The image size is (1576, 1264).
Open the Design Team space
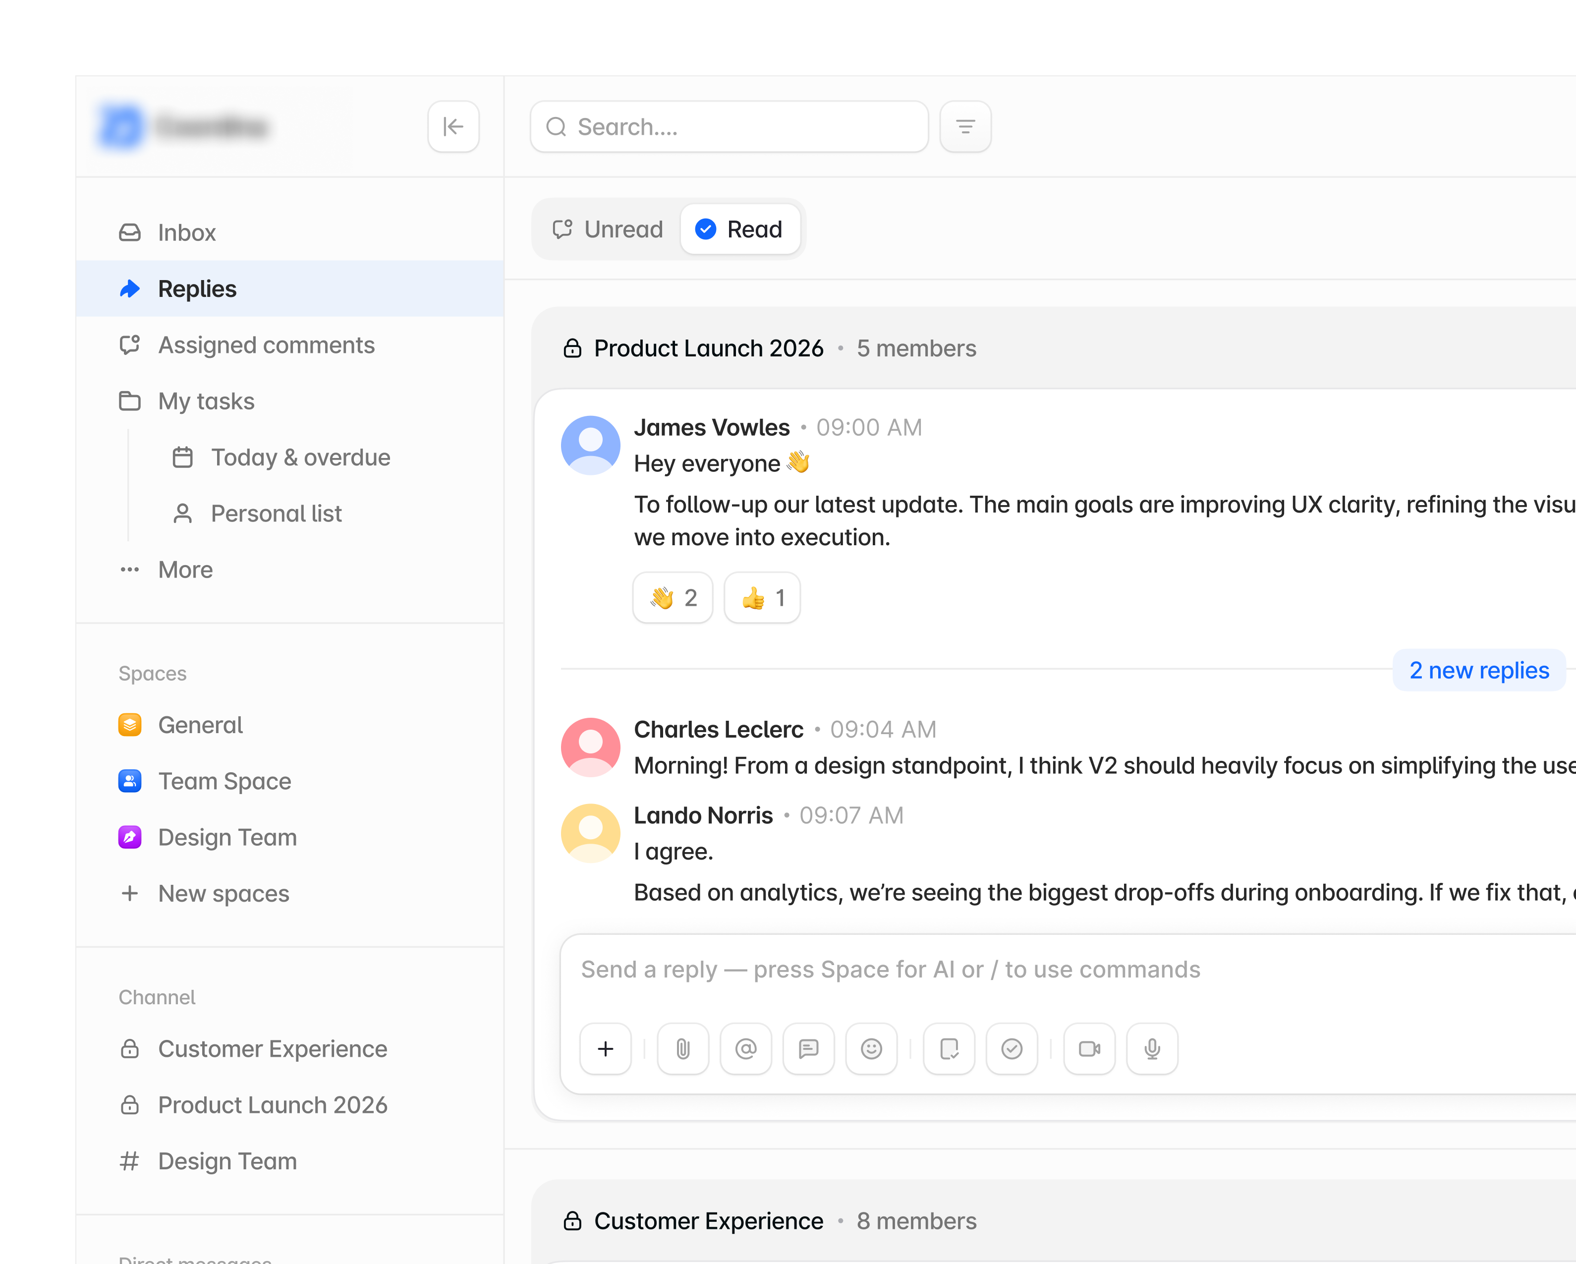289,838
